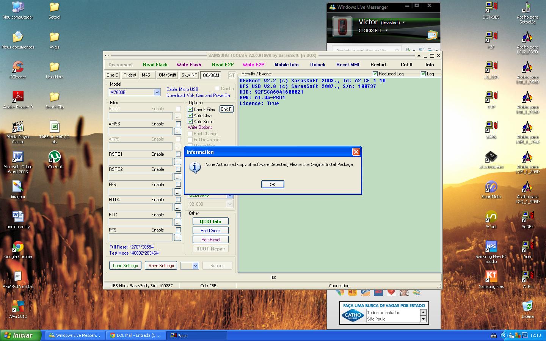The image size is (546, 341).
Task: Enable the AMSS file checkbox
Action: [178, 124]
